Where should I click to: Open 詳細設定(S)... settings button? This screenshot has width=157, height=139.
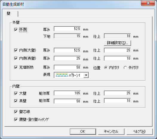[x=117, y=43]
